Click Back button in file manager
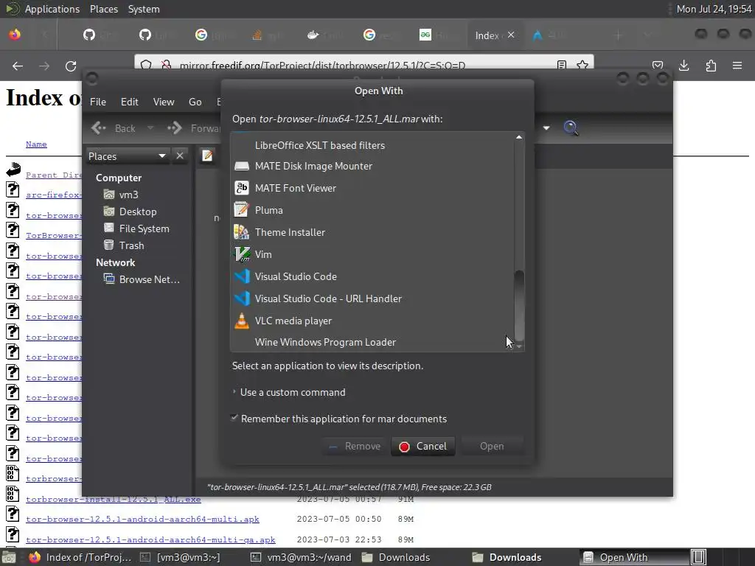This screenshot has height=566, width=755. (x=114, y=128)
